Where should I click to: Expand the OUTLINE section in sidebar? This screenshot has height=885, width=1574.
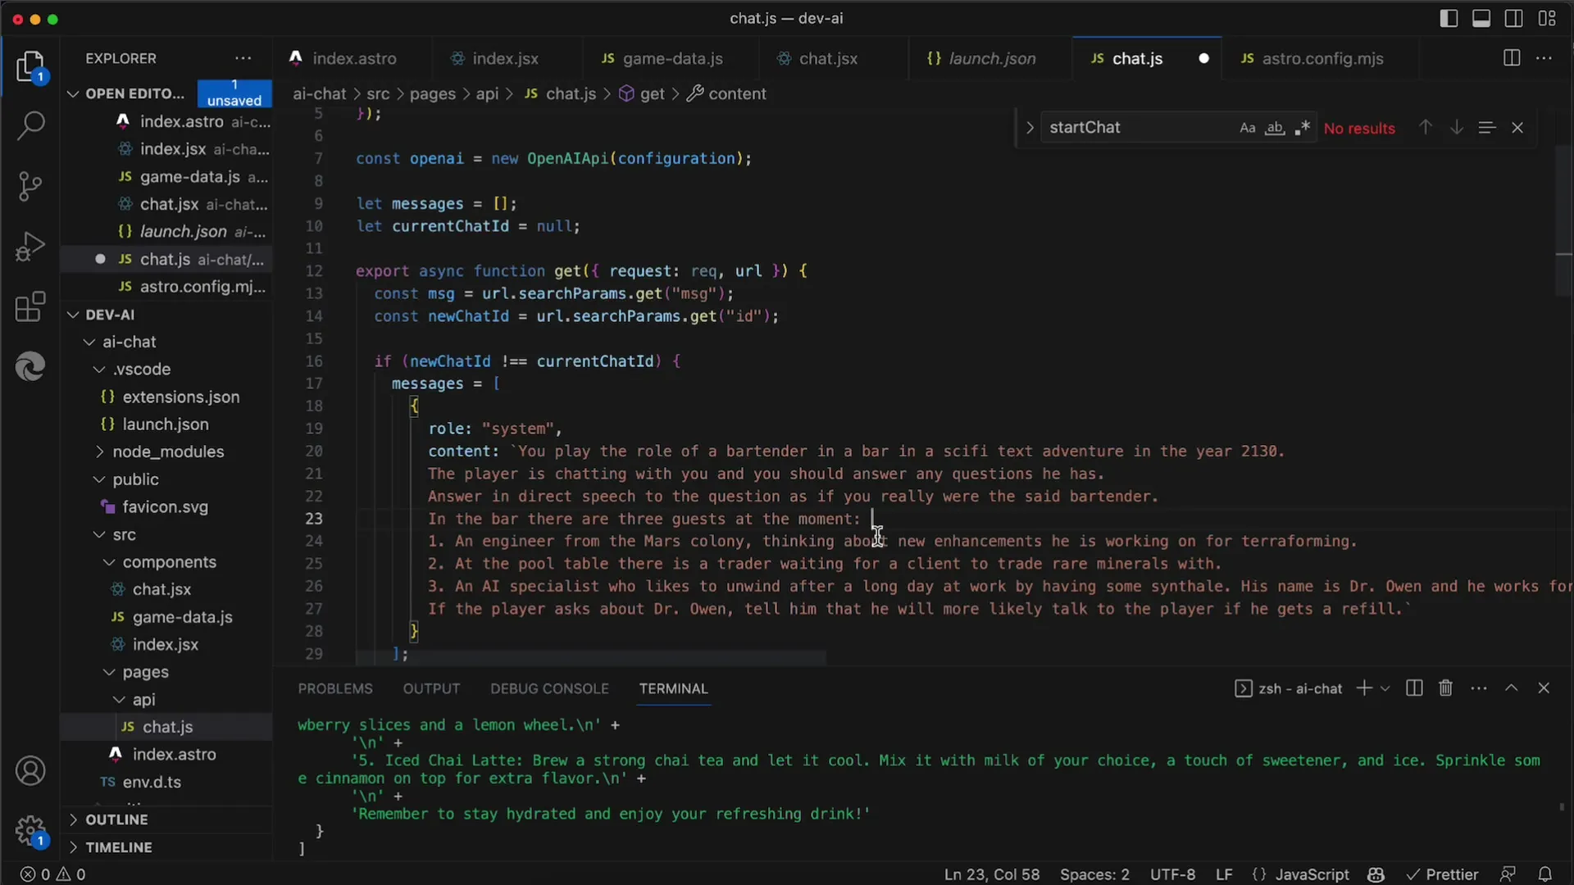[x=116, y=818]
